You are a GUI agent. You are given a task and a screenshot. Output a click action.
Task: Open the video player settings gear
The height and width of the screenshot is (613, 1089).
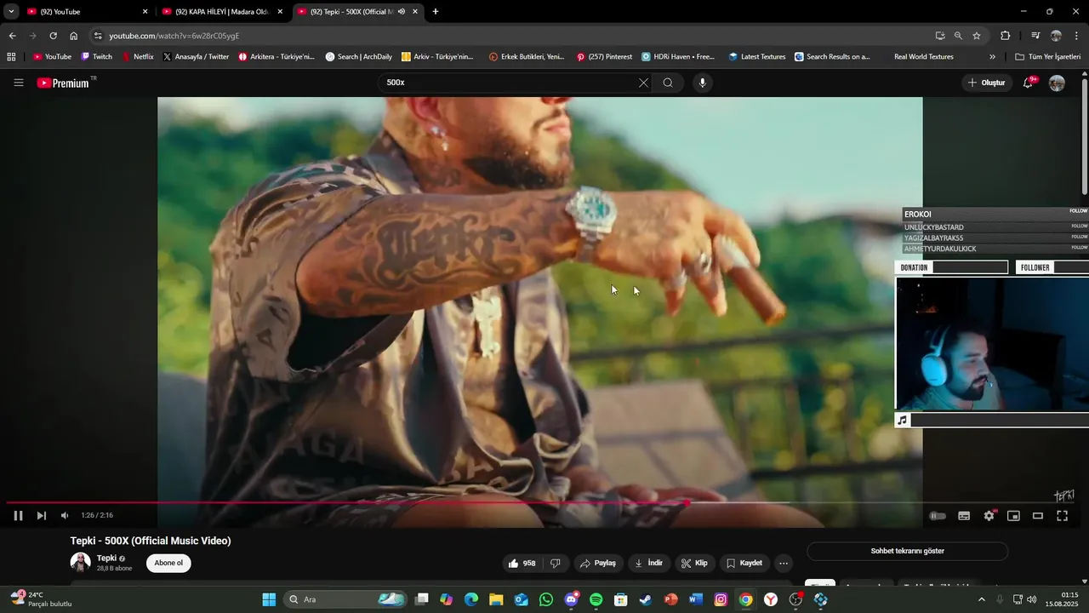[989, 515]
